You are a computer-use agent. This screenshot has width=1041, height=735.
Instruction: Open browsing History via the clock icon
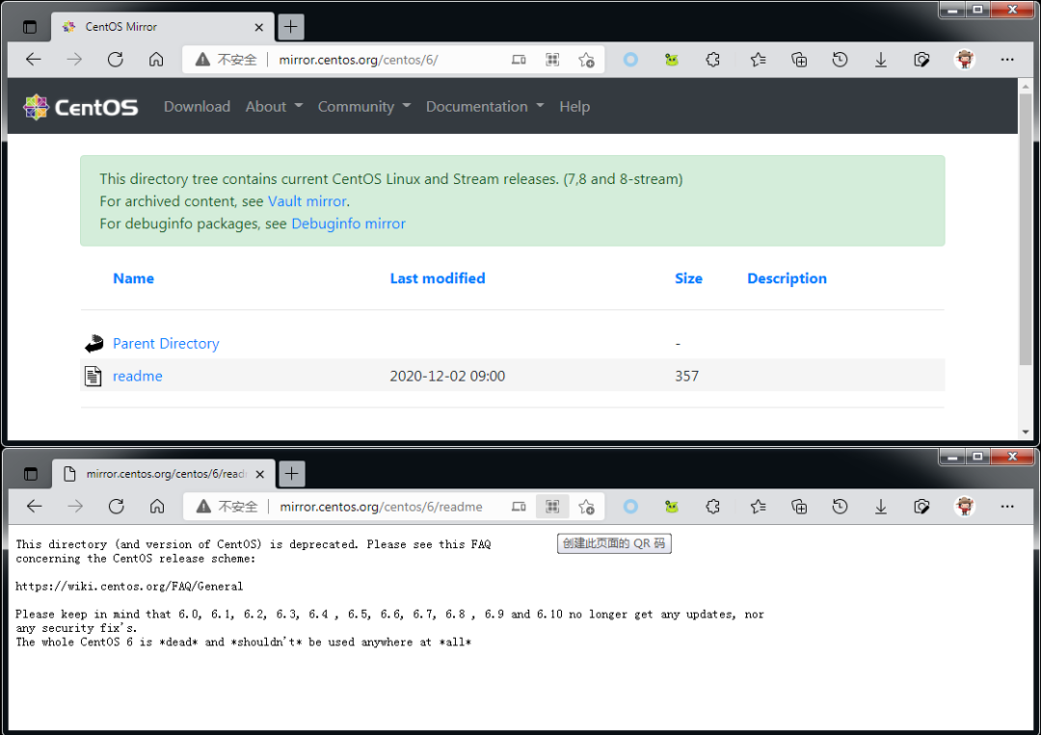840,60
